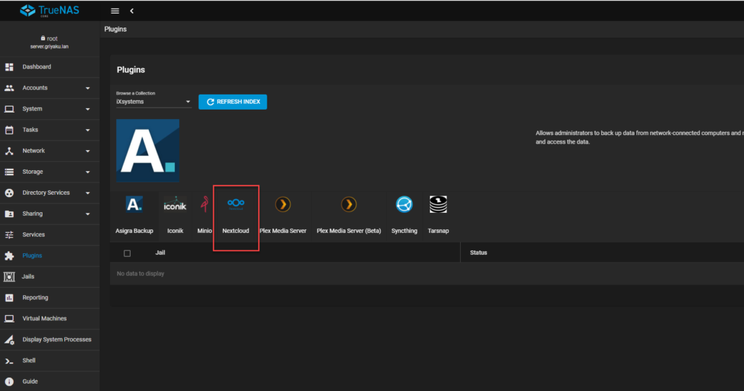Click the REFRESH INDEX button
The height and width of the screenshot is (391, 744).
[x=233, y=102]
